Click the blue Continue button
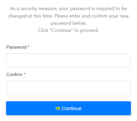Screen dimensions: 137x121 (68, 108)
